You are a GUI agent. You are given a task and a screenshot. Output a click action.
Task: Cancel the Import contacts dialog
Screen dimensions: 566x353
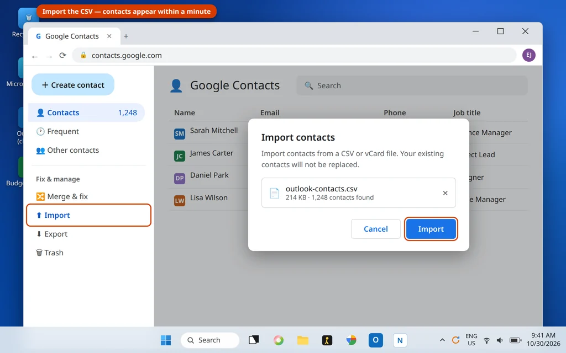[x=375, y=229]
